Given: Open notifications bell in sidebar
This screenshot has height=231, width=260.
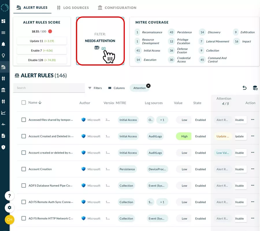Looking at the screenshot, I should 3,44.
